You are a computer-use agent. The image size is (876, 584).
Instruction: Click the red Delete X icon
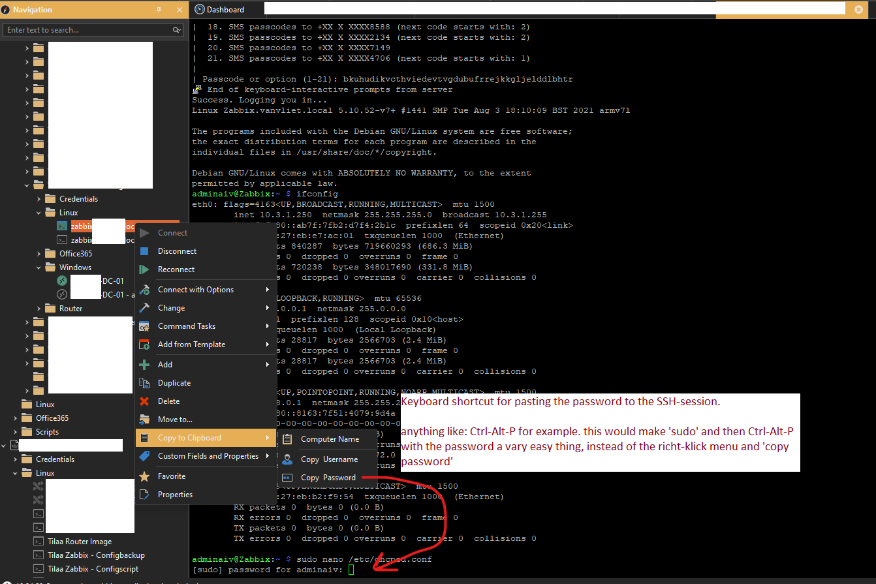[145, 401]
